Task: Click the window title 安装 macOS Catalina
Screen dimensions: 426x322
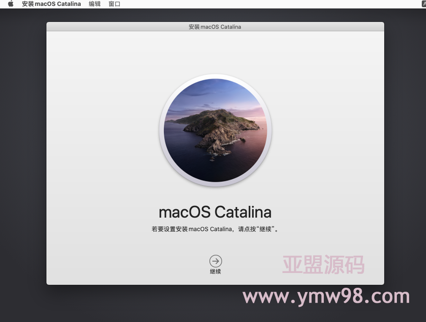Action: (x=215, y=27)
